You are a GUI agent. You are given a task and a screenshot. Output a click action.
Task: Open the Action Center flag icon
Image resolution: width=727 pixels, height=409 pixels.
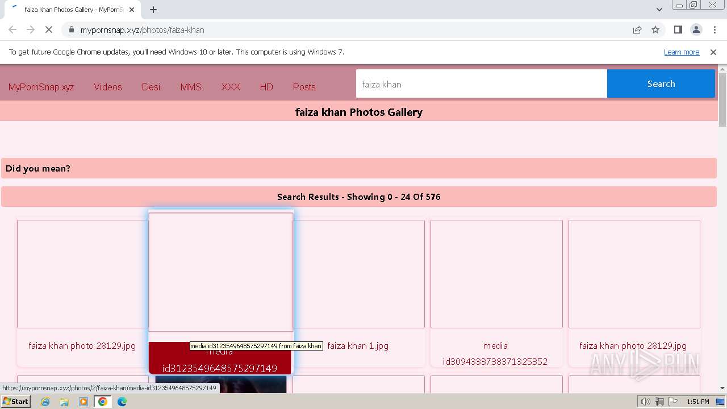pyautogui.click(x=672, y=402)
